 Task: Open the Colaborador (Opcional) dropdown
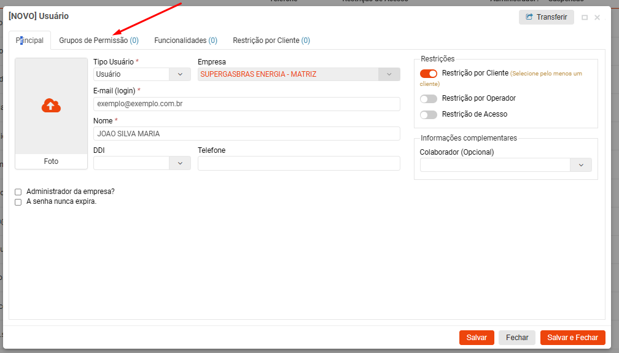point(580,165)
